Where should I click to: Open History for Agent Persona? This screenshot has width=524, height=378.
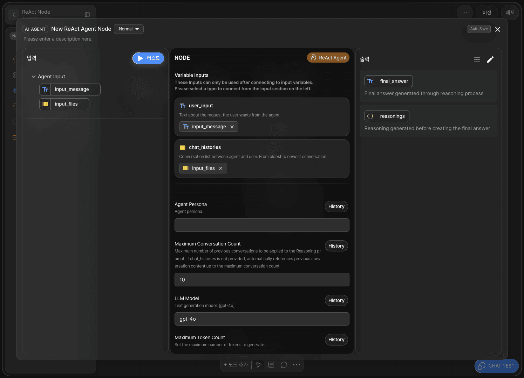[336, 207]
